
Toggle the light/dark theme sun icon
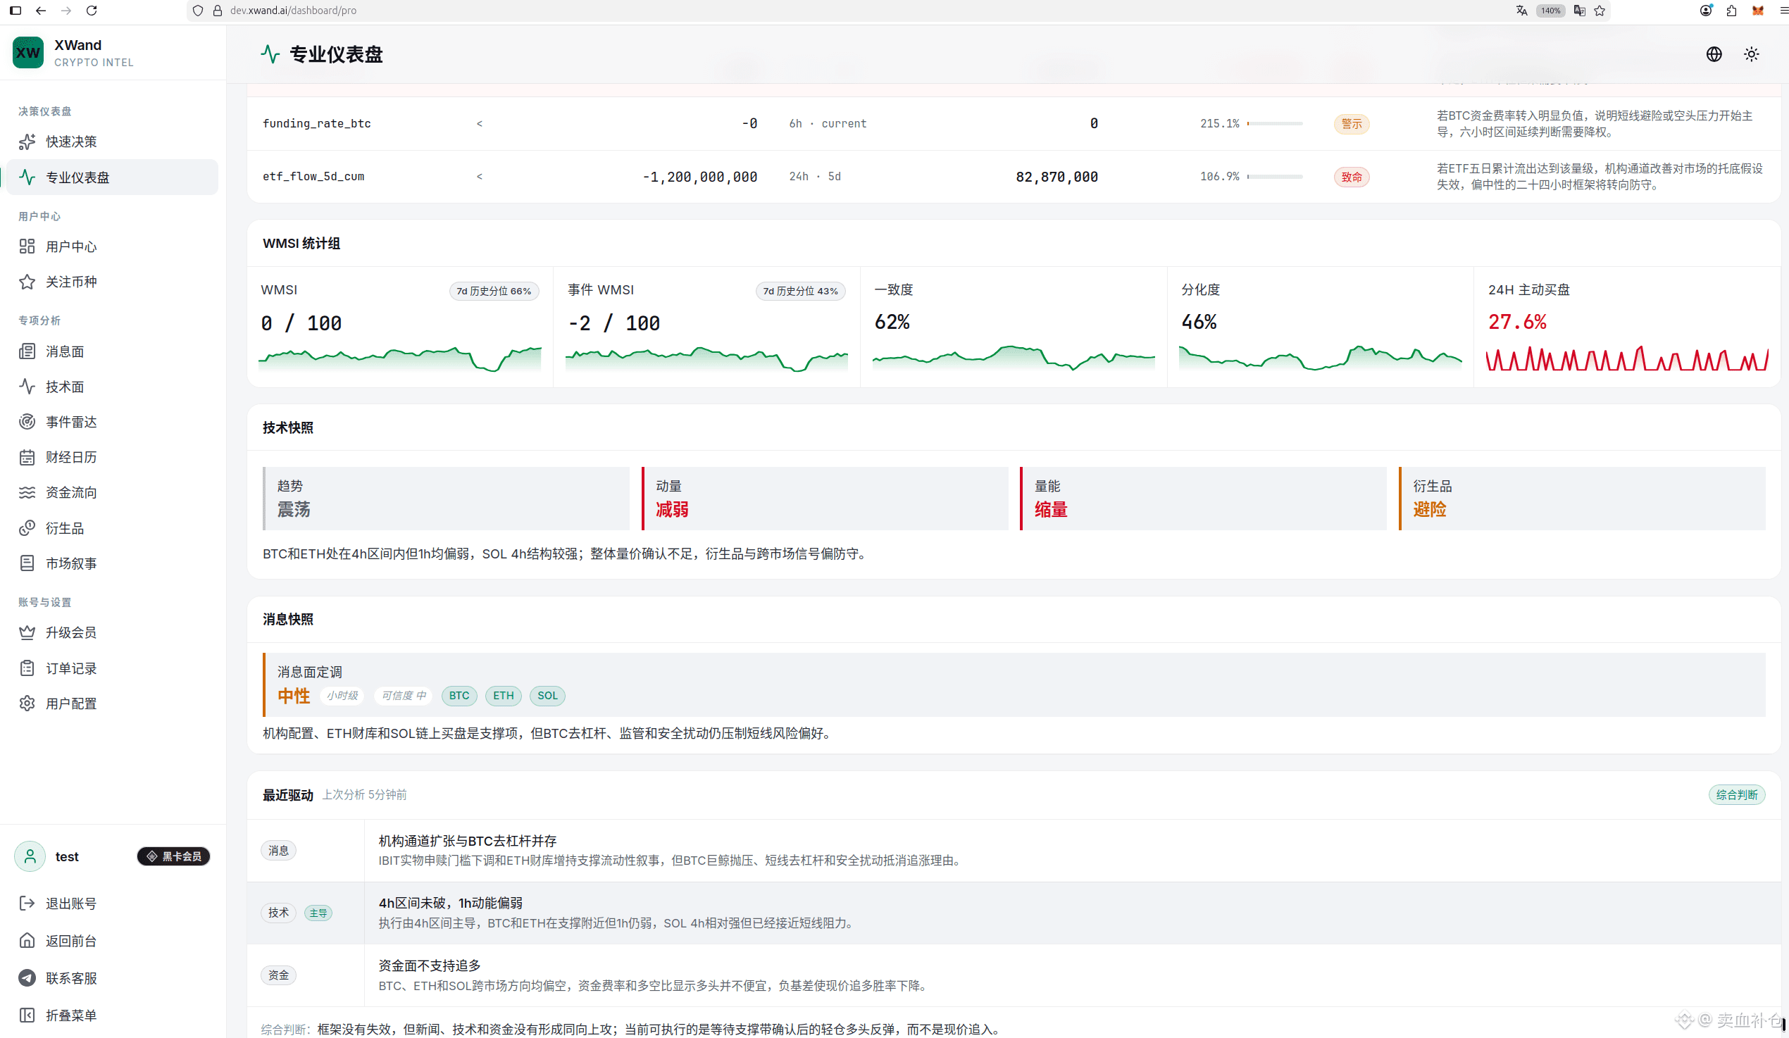click(1751, 54)
